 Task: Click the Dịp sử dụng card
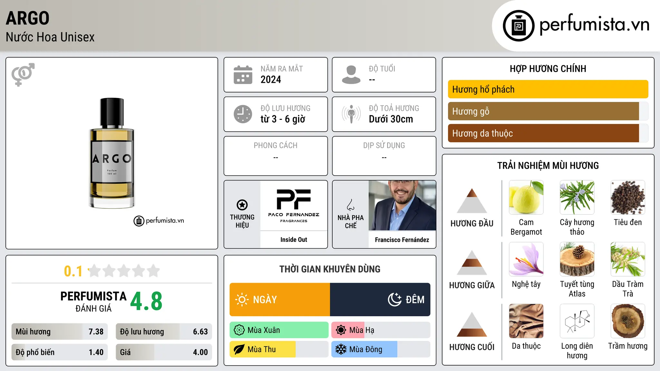click(x=384, y=156)
